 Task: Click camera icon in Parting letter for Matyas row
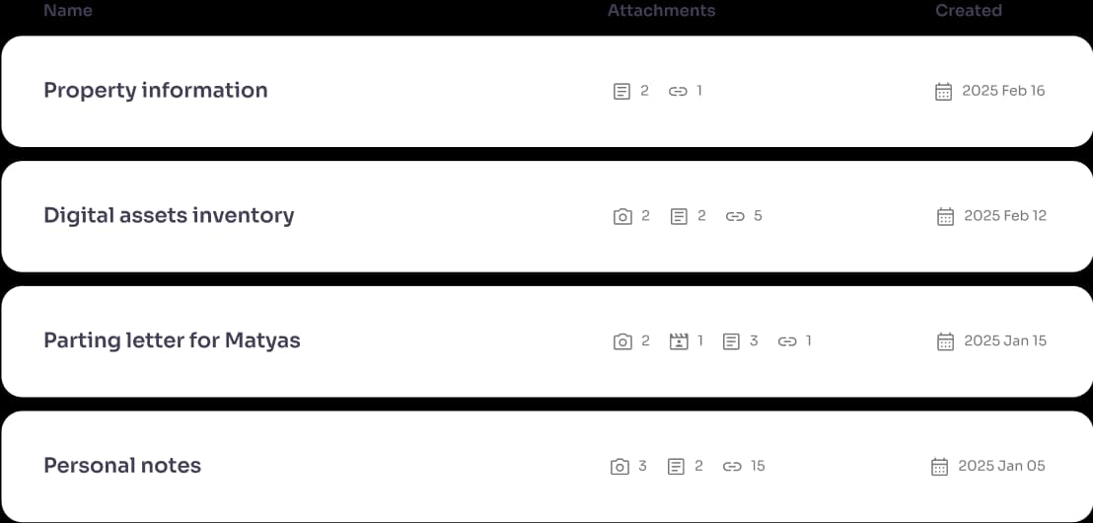(622, 341)
